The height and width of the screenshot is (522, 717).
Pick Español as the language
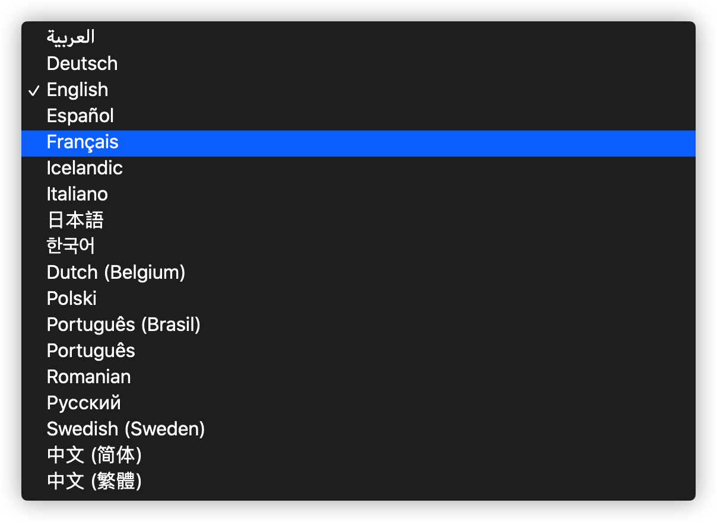[x=358, y=115]
